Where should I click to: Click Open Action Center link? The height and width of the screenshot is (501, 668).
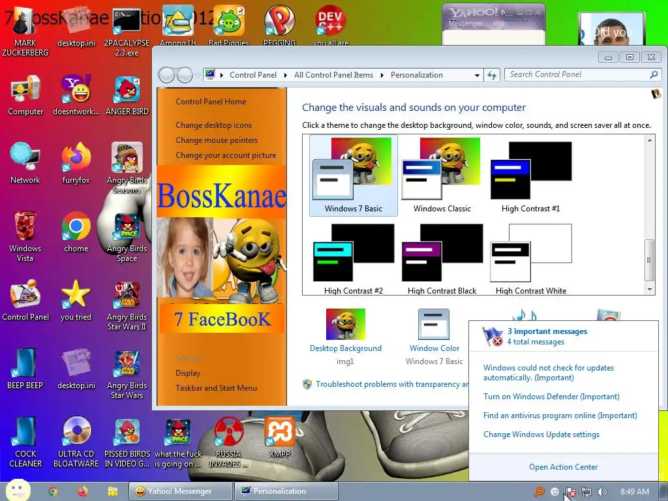tap(563, 467)
